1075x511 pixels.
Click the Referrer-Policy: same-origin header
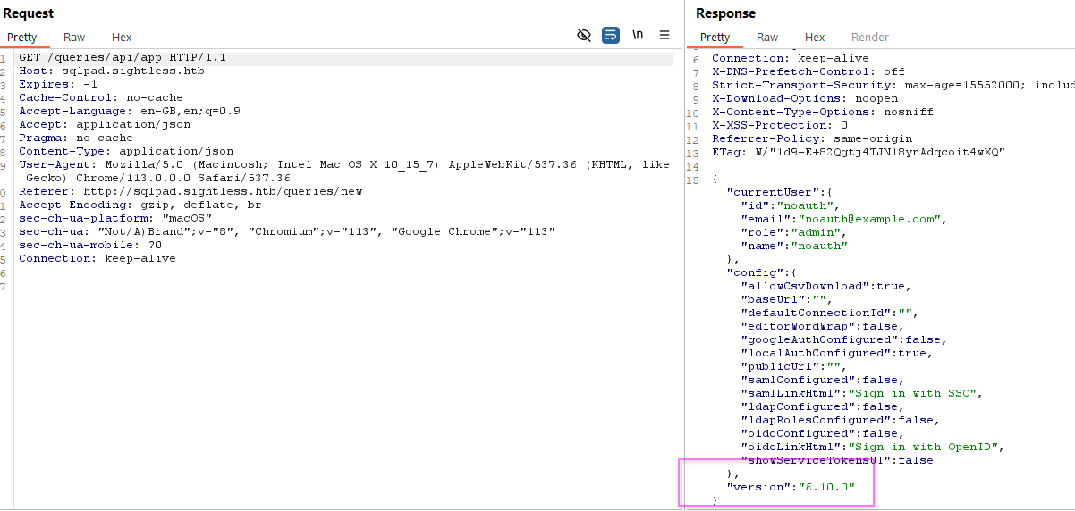(812, 138)
